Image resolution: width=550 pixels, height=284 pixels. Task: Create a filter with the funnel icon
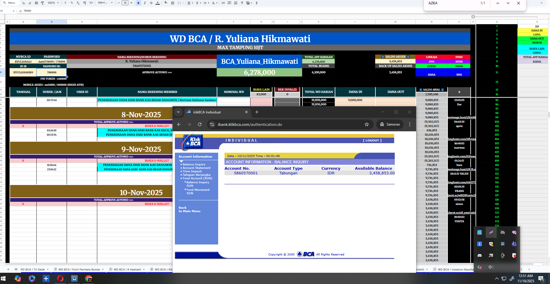[x=242, y=3]
